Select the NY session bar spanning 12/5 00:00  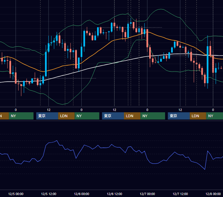pyautogui.click(x=21, y=116)
